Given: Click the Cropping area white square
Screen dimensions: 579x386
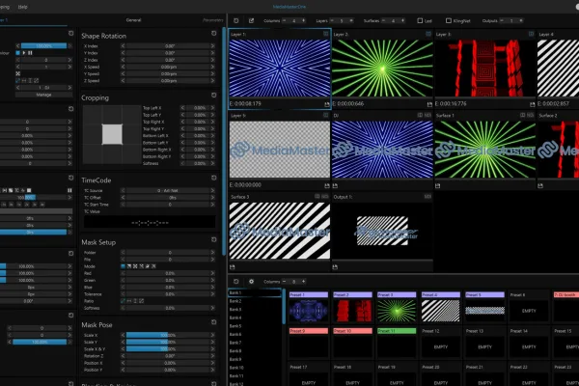Looking at the screenshot, I should (x=112, y=134).
